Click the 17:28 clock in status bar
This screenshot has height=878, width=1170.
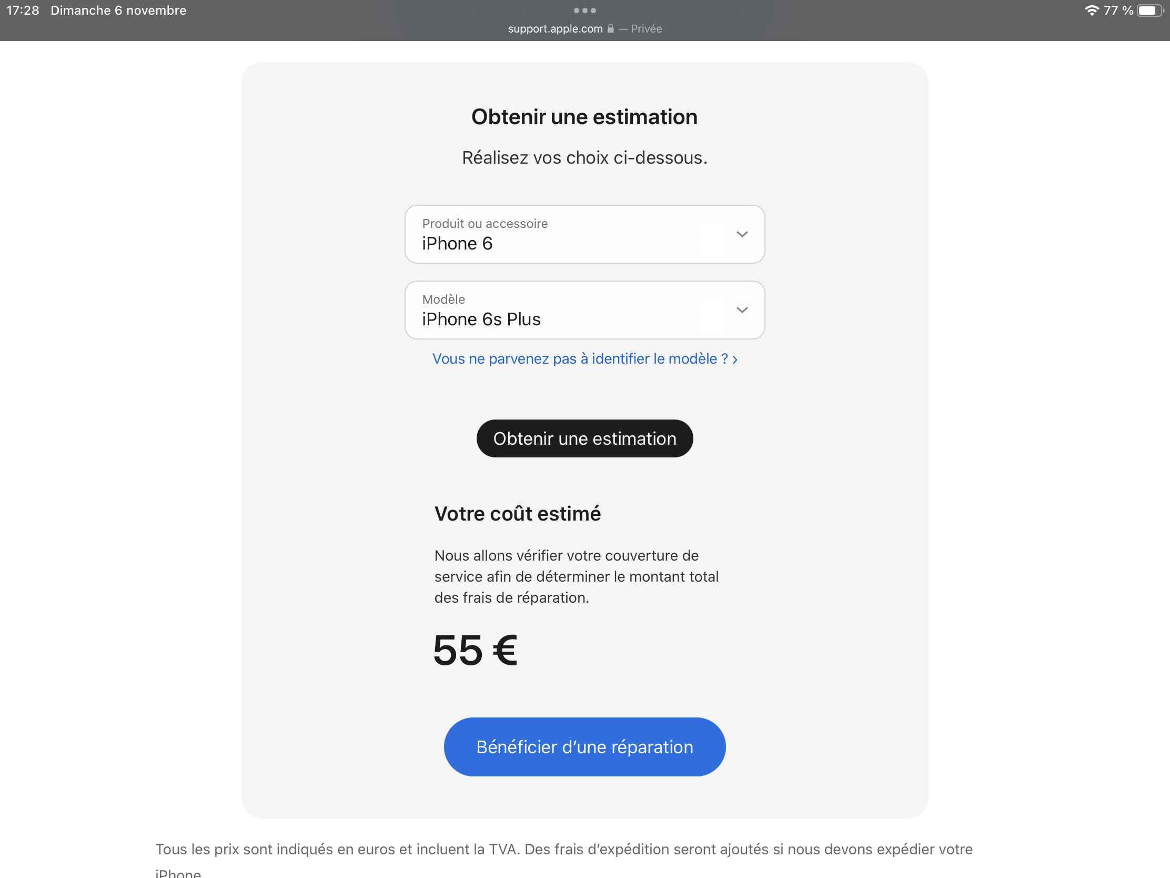(23, 11)
